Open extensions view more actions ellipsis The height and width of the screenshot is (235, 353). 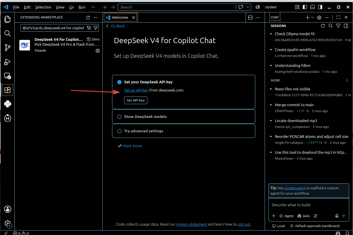coord(96,18)
